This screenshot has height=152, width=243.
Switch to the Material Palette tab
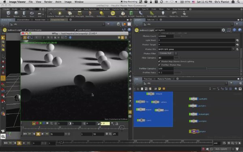[x=164, y=79]
